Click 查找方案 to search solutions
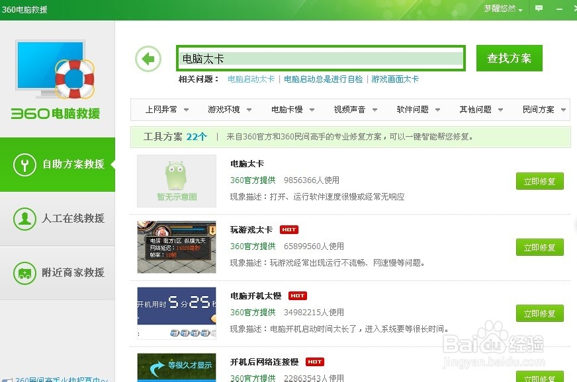577x382 pixels. tap(509, 58)
